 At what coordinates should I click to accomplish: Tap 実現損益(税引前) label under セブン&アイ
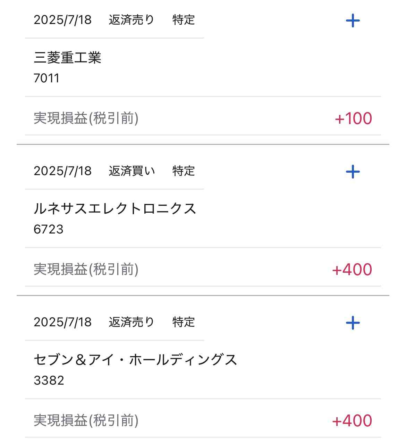(x=86, y=420)
